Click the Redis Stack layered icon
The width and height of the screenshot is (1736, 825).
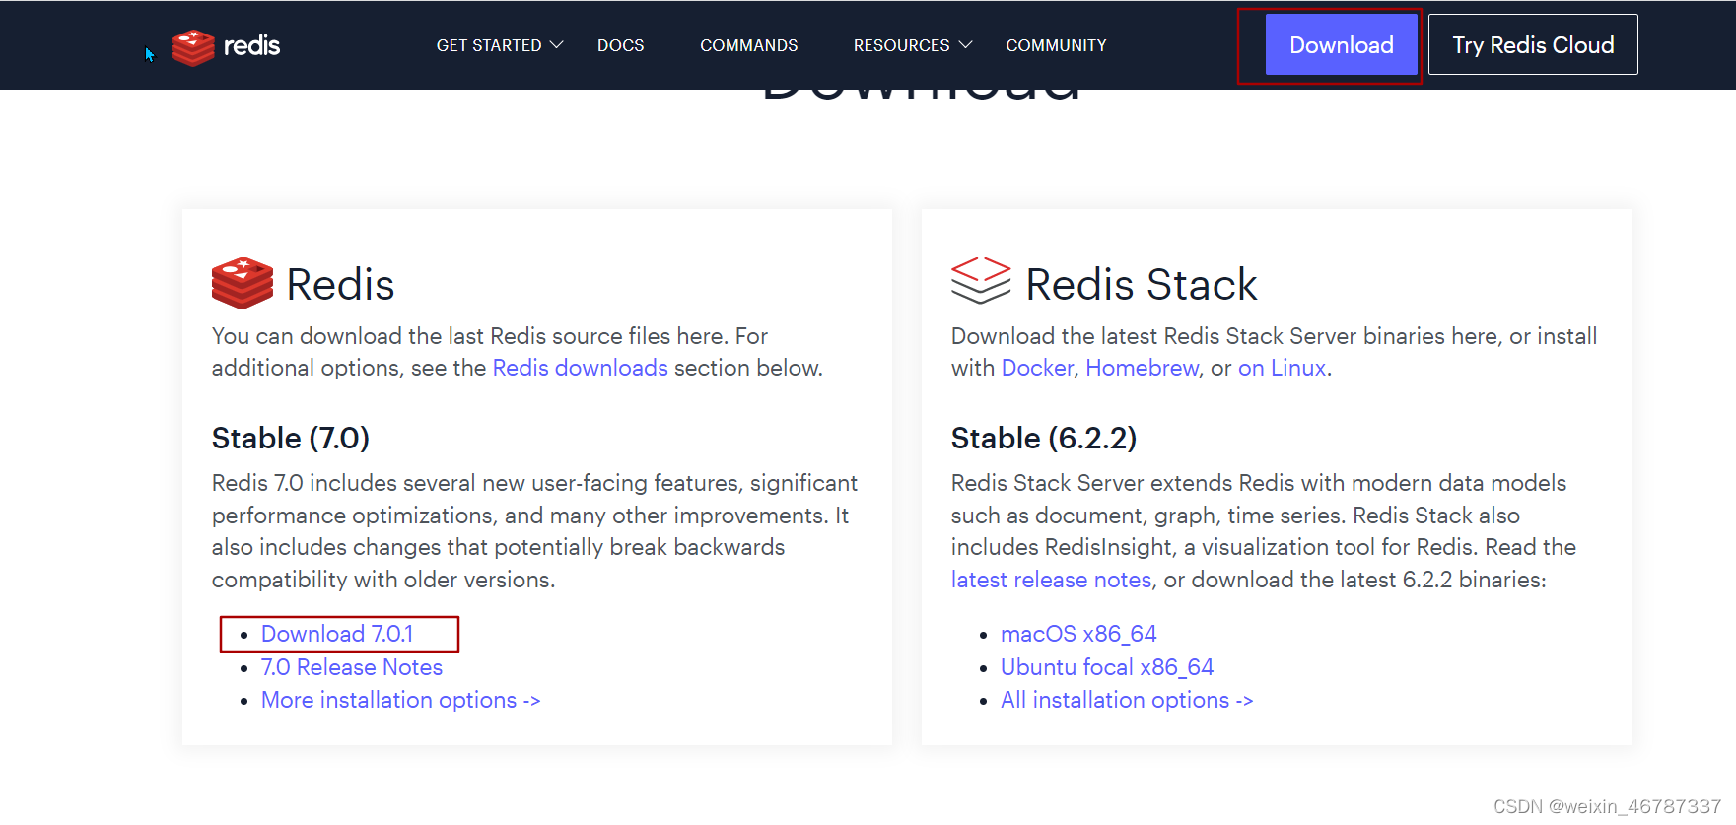coord(981,281)
